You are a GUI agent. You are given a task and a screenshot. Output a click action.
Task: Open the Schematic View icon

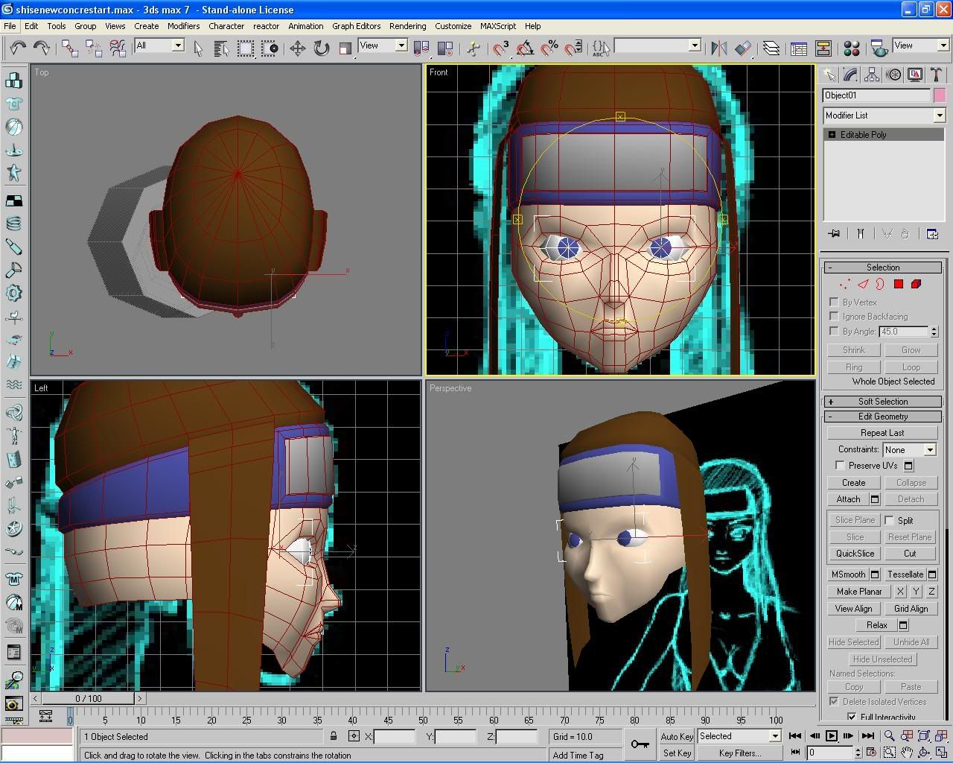click(823, 48)
